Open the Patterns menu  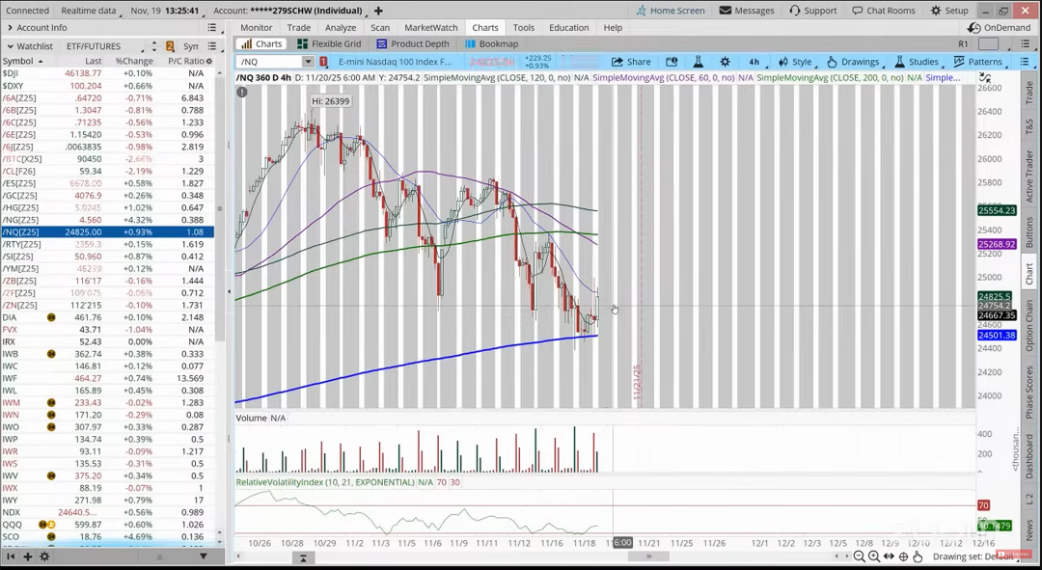click(x=979, y=62)
